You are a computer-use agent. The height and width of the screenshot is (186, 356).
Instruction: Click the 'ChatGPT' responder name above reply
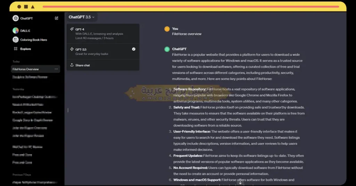tap(179, 49)
